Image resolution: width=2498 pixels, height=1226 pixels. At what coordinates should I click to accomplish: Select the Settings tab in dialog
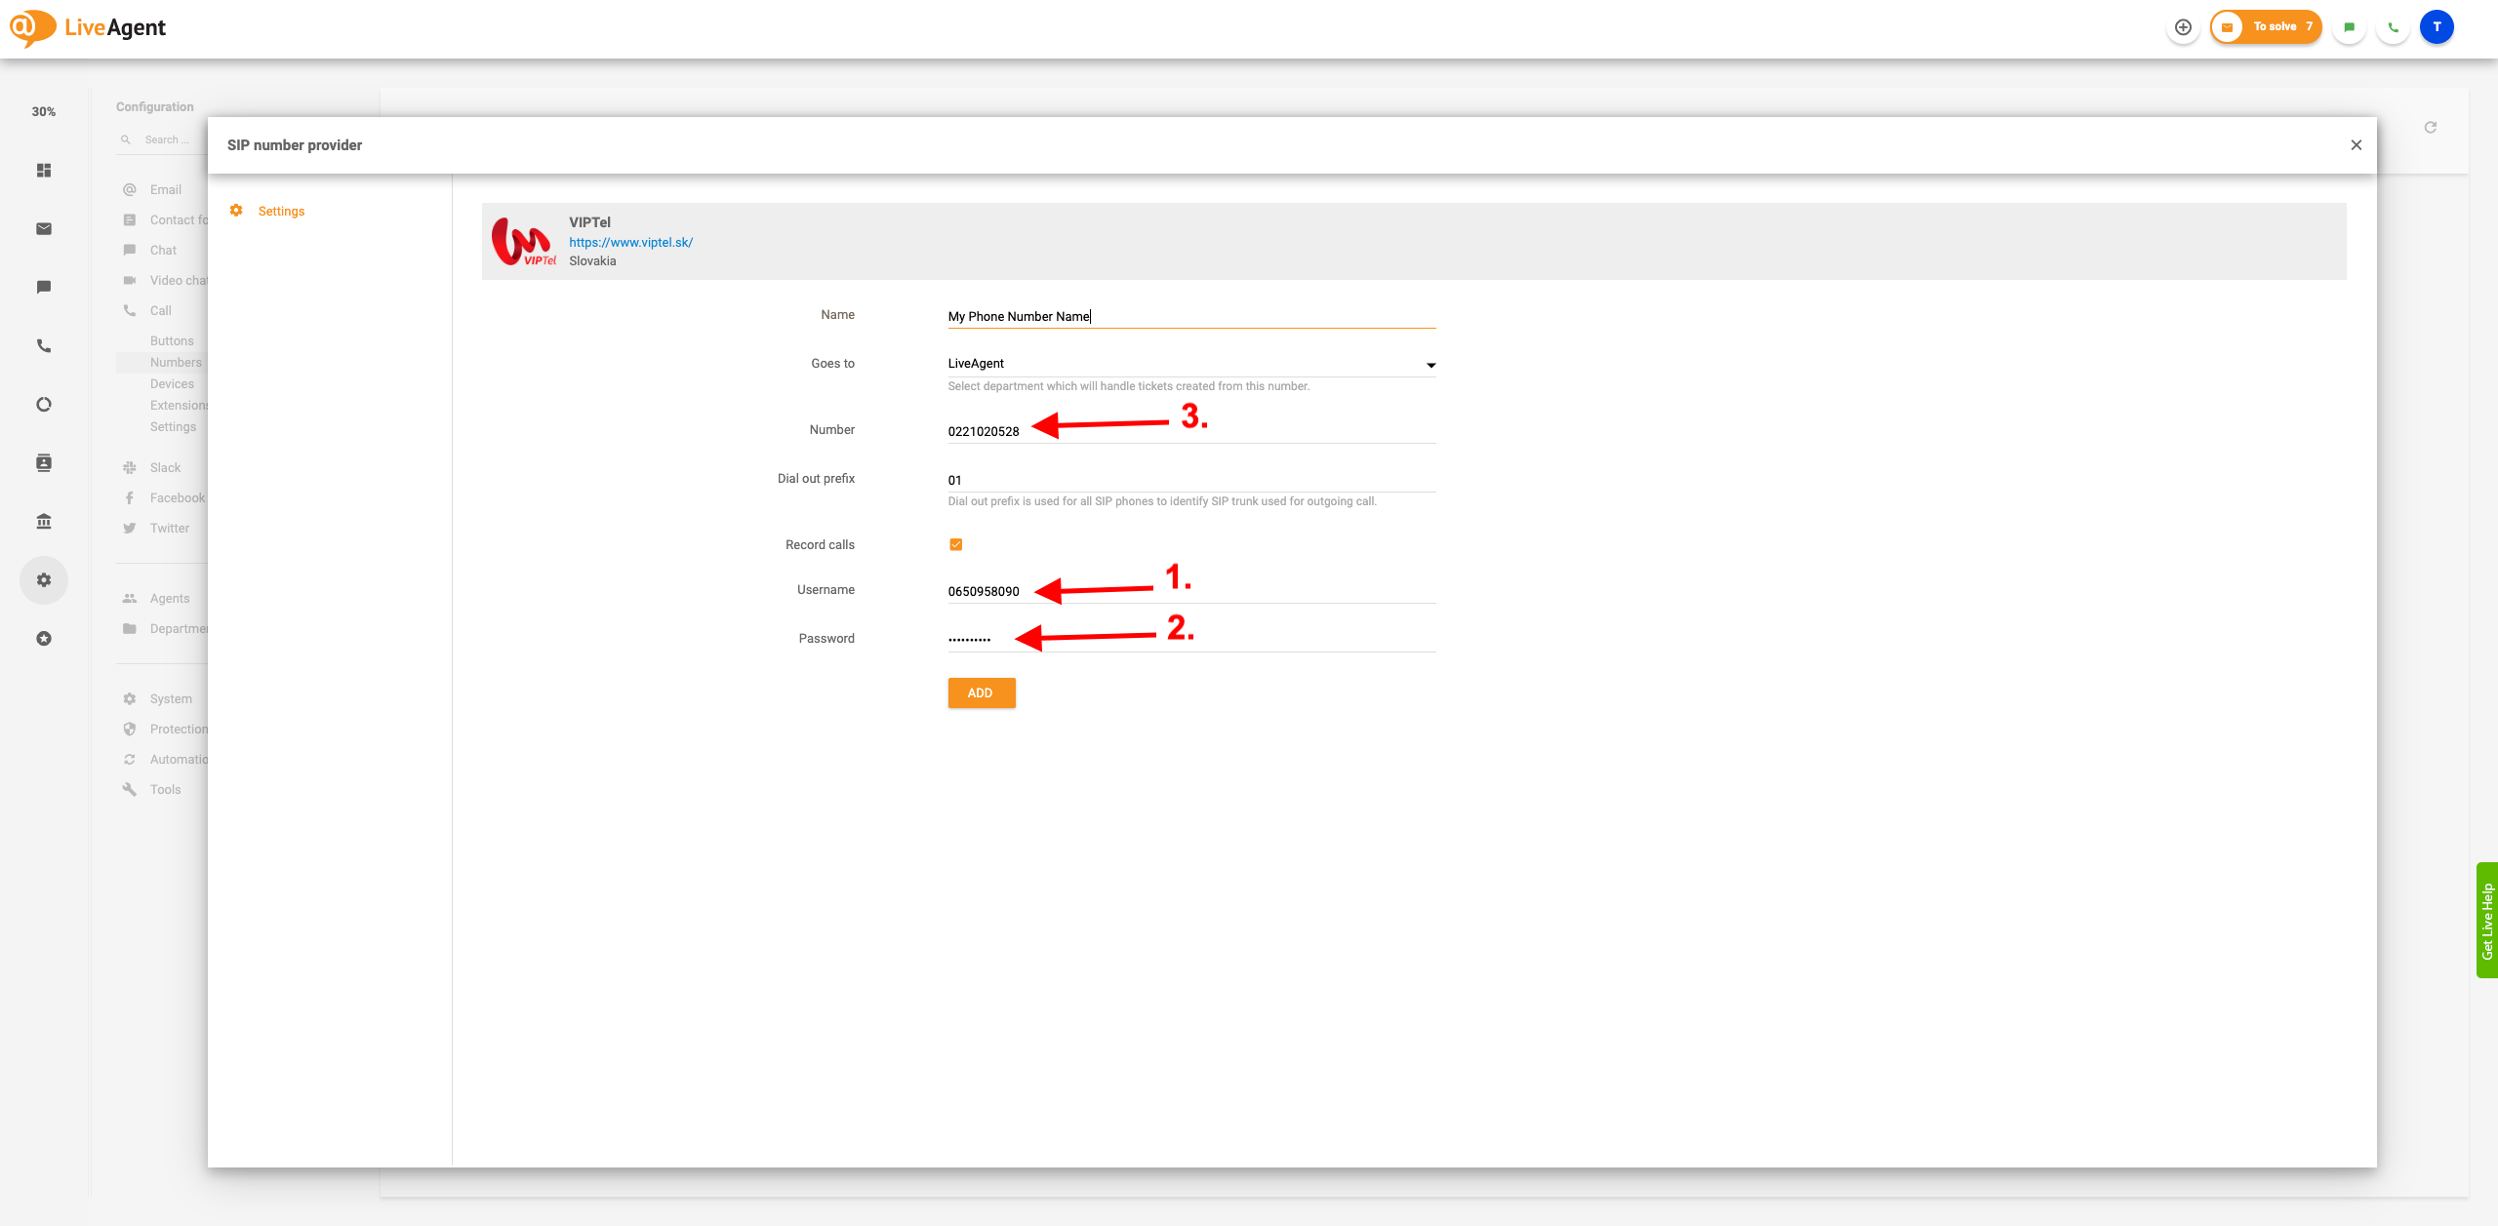pyautogui.click(x=281, y=211)
